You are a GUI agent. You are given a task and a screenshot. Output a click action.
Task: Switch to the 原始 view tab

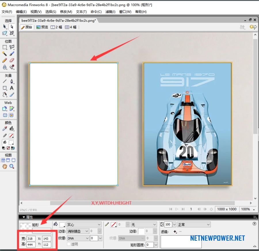tap(26, 27)
